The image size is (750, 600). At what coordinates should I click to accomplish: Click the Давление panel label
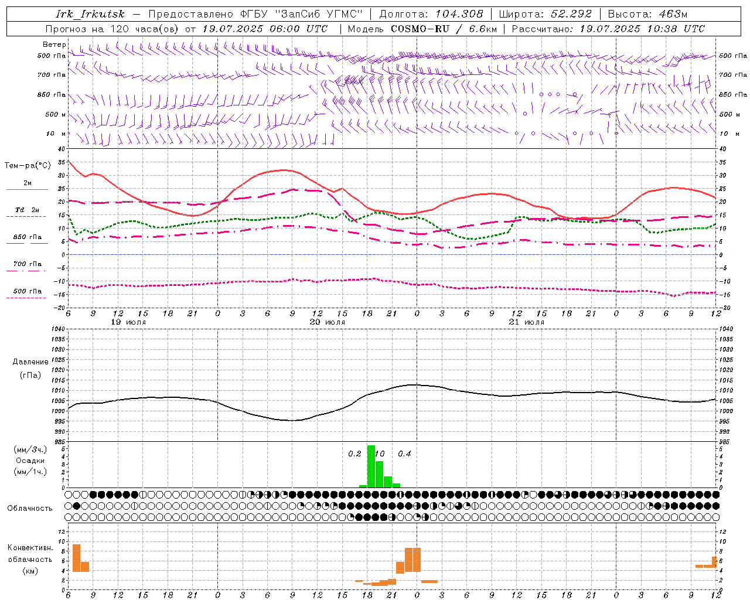click(x=30, y=362)
